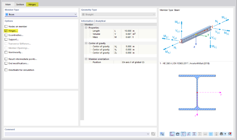Open the Hinges tab

(32, 5)
